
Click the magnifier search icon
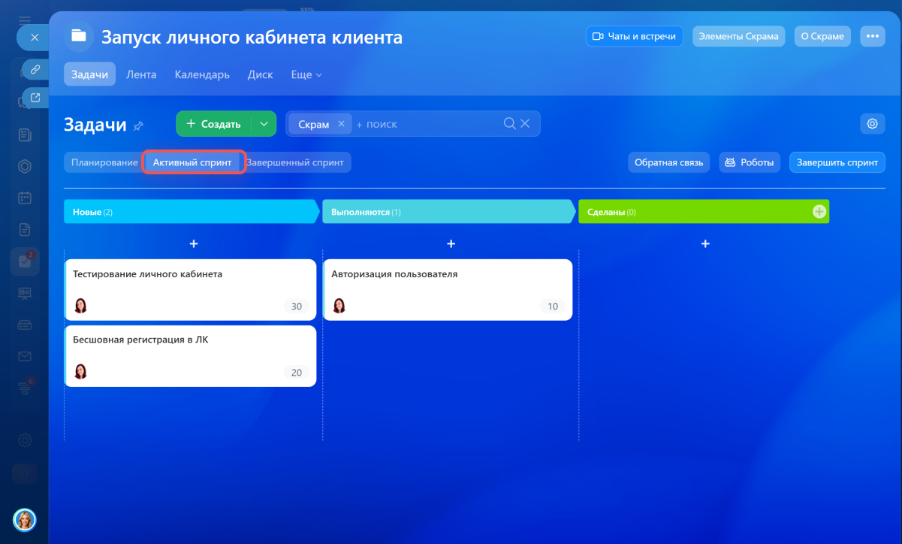pyautogui.click(x=509, y=123)
